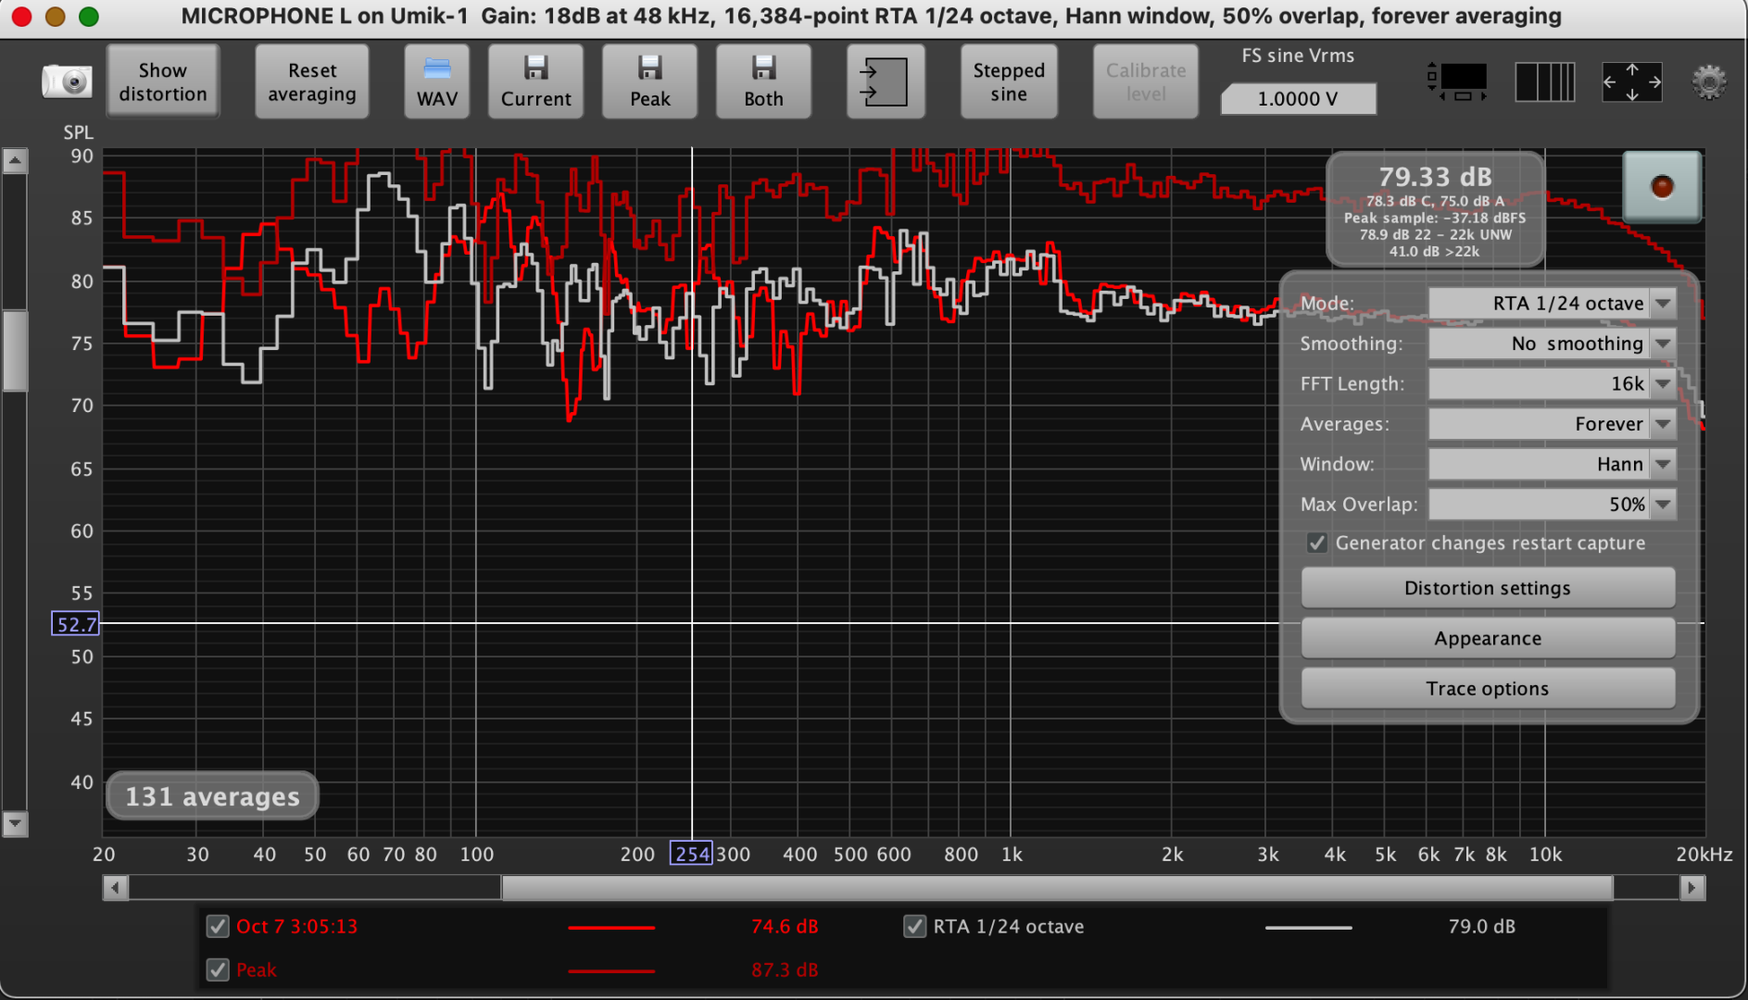Open the Mode dropdown RTA 1/24 octave

click(1552, 304)
